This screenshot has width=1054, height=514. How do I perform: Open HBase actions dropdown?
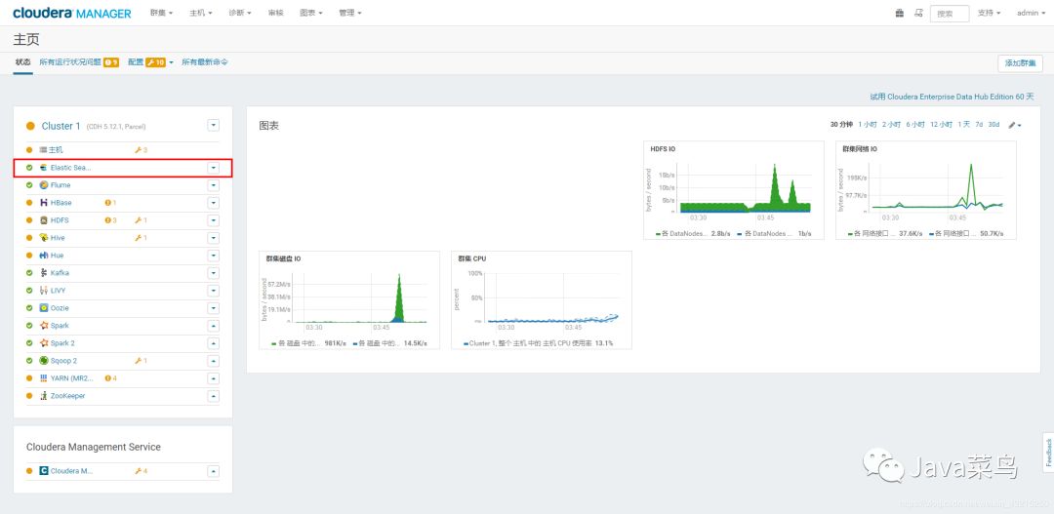(214, 202)
